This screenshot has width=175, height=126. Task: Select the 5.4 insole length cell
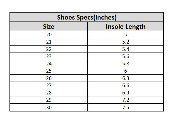click(x=126, y=49)
